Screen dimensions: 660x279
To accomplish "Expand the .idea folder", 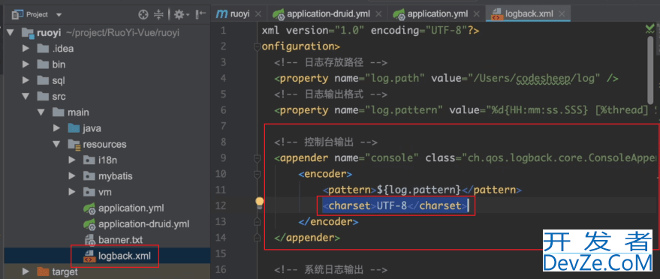I will click(26, 49).
